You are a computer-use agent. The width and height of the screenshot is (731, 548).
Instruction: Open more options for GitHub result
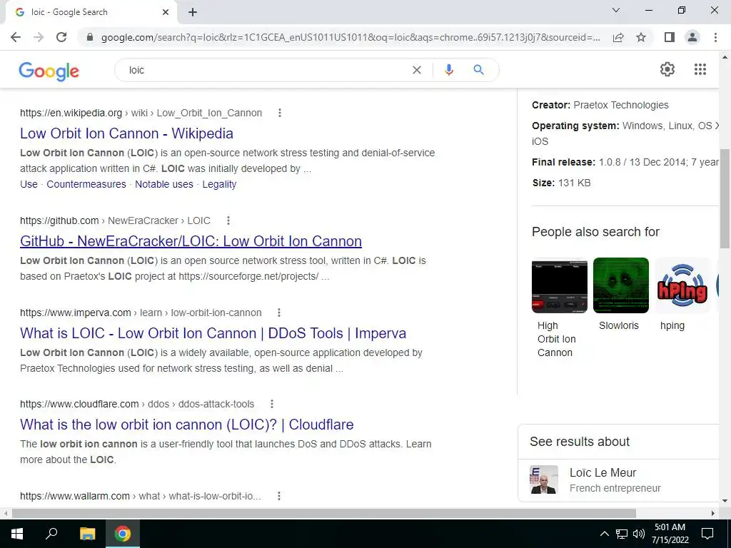(x=228, y=220)
